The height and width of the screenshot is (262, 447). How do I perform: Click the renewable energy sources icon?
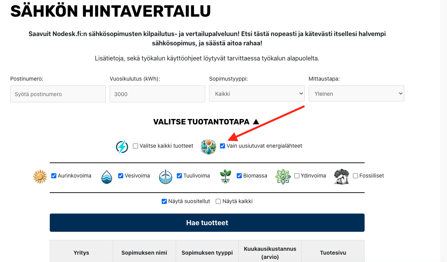[x=208, y=147]
